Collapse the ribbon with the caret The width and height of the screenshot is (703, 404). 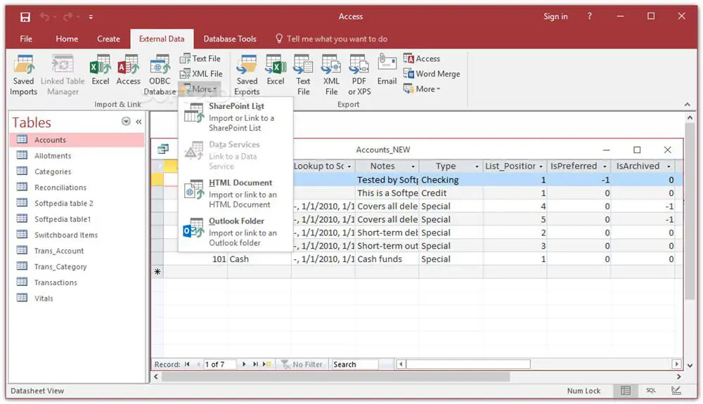[x=687, y=105]
